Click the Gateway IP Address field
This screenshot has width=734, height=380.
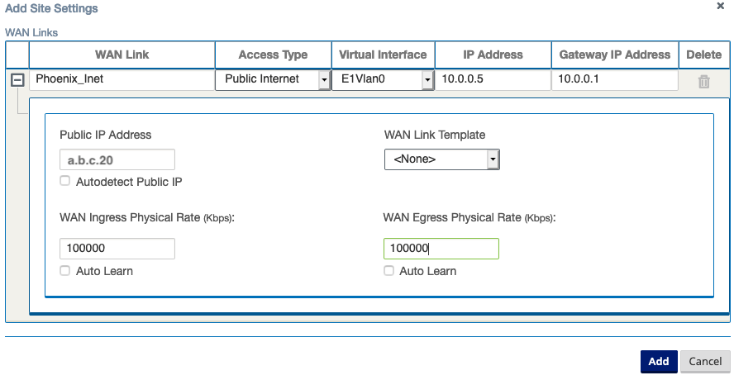[614, 80]
